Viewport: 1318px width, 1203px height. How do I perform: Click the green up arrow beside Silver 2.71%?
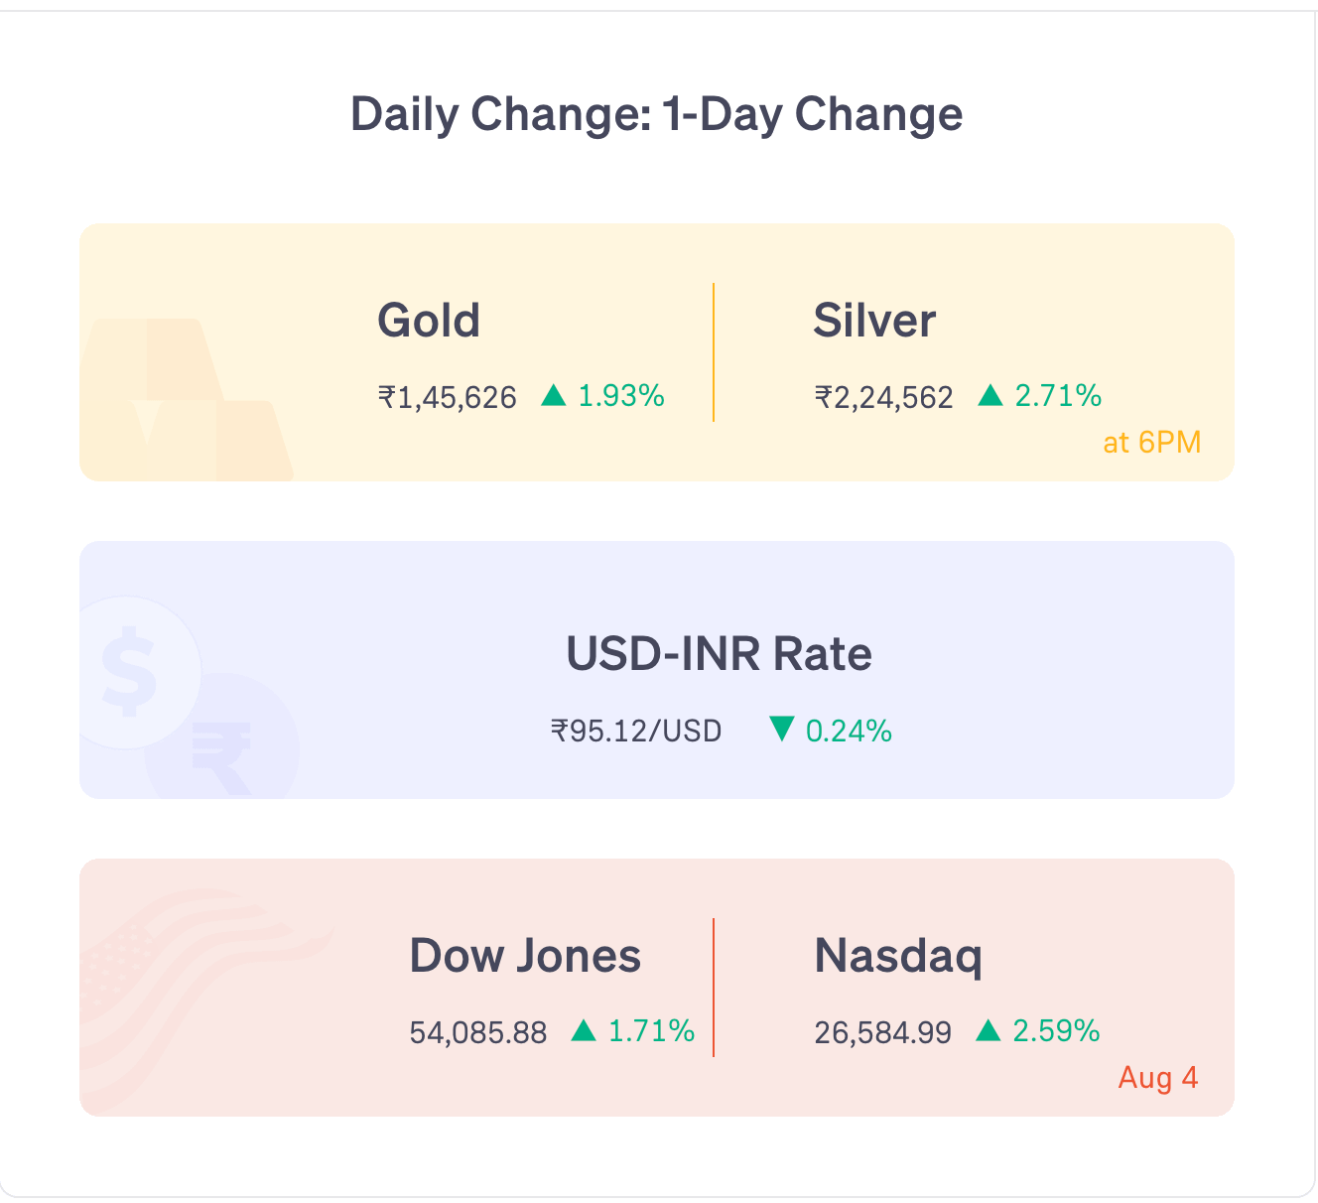coord(990,396)
